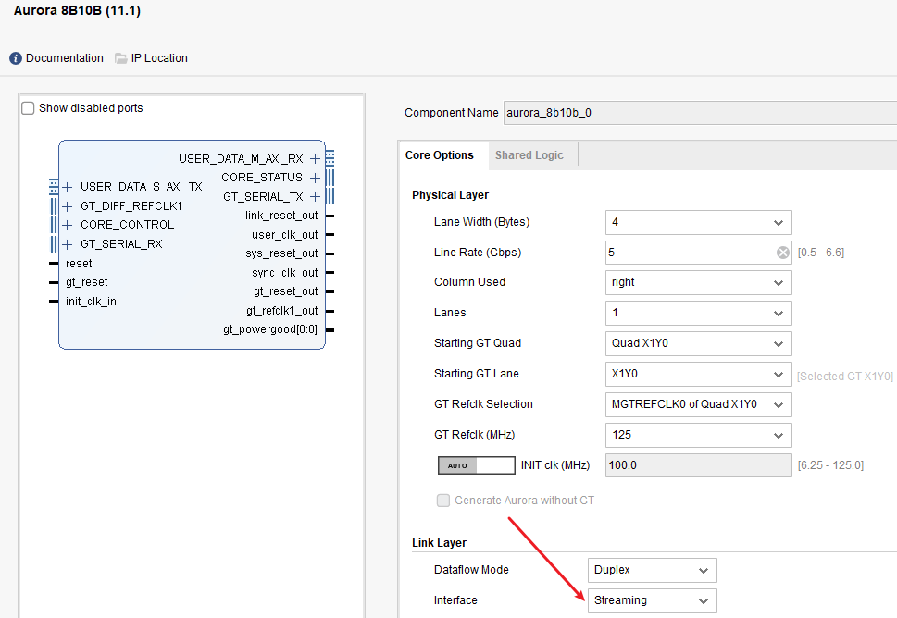Click the INIT clk (MHz) value field
The height and width of the screenshot is (618, 897).
pos(699,465)
